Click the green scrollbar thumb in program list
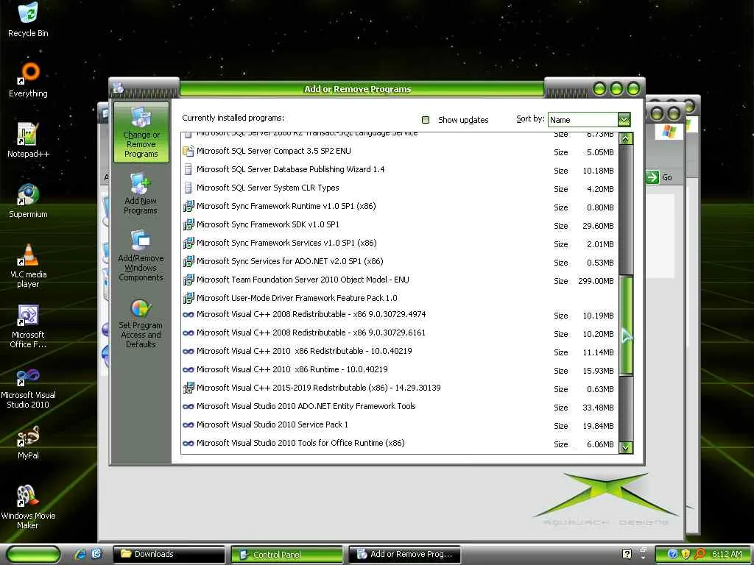The width and height of the screenshot is (754, 565). pos(626,326)
